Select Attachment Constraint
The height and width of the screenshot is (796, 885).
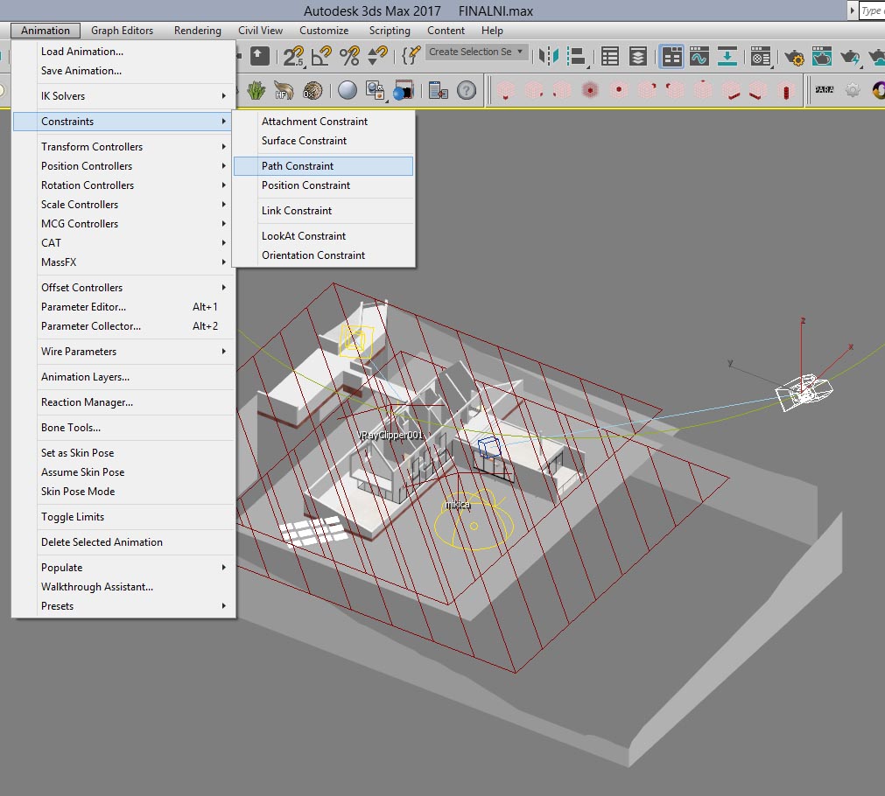323,122
